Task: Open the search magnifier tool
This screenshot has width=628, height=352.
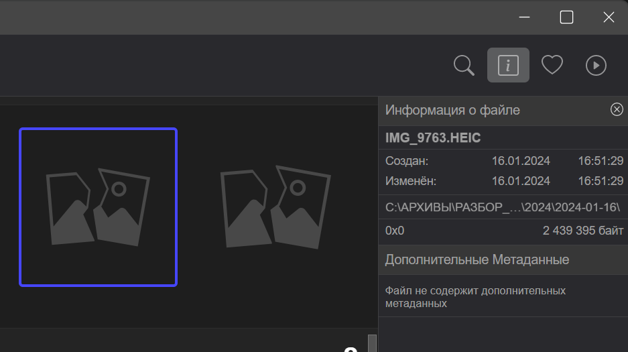Action: [x=464, y=65]
